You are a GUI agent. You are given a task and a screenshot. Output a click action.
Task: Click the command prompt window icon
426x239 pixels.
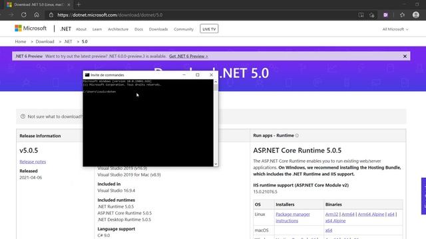(x=87, y=75)
